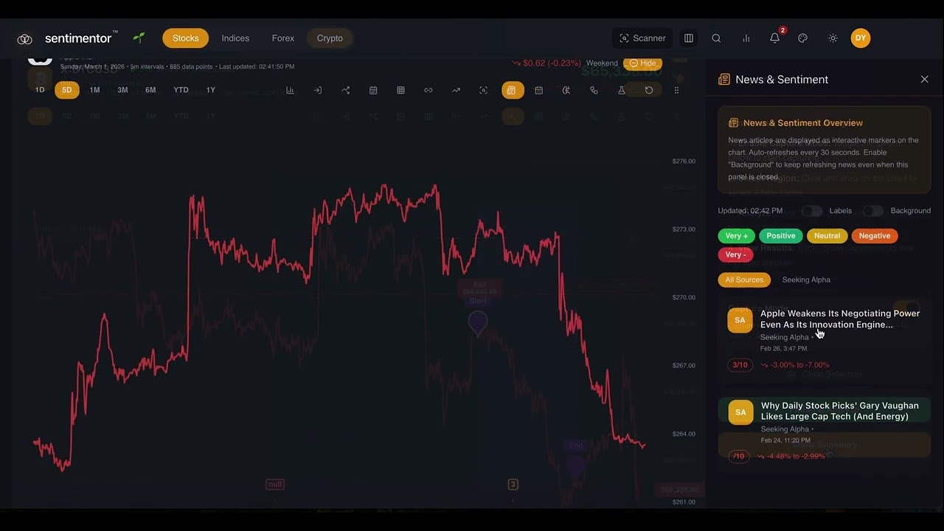
Task: Switch to the Indices tab
Action: point(235,38)
